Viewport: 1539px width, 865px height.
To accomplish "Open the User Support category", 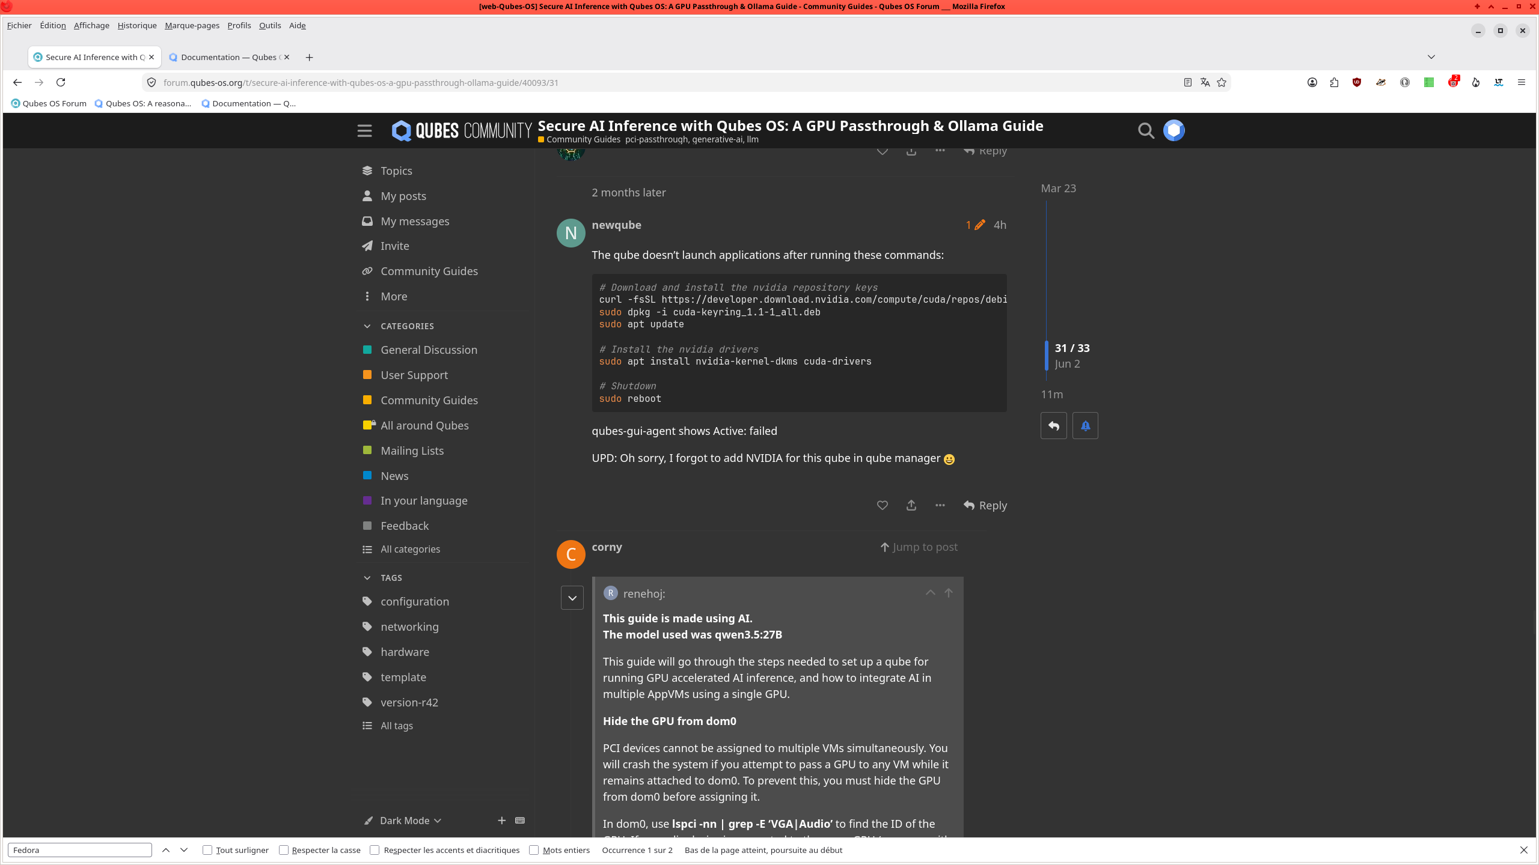I will point(414,375).
